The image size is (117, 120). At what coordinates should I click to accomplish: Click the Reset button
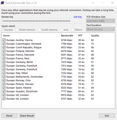pos(9,116)
